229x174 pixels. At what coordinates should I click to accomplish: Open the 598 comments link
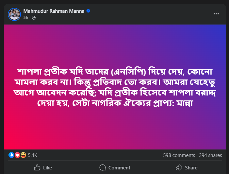point(179,155)
